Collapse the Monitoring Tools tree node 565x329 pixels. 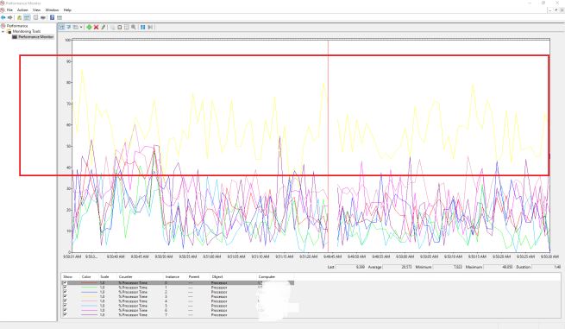tap(3, 31)
